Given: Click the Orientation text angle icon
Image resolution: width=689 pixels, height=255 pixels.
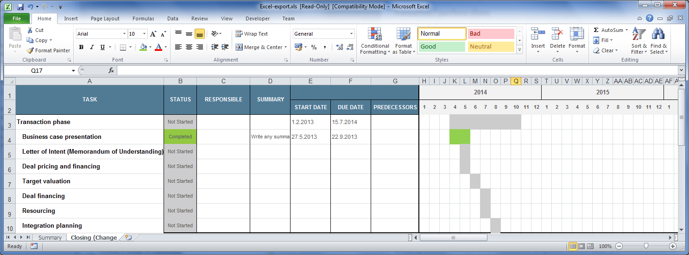Looking at the screenshot, I should (x=215, y=34).
